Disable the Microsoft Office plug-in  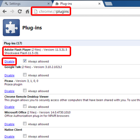point(10,124)
